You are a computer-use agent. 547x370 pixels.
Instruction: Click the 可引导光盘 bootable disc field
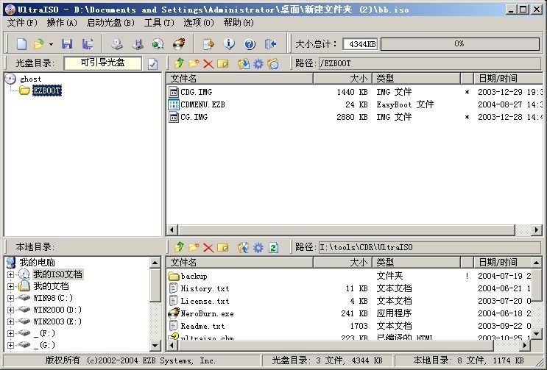coord(102,63)
